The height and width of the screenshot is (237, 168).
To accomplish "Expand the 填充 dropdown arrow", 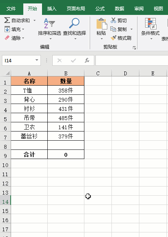I will tap(23, 29).
